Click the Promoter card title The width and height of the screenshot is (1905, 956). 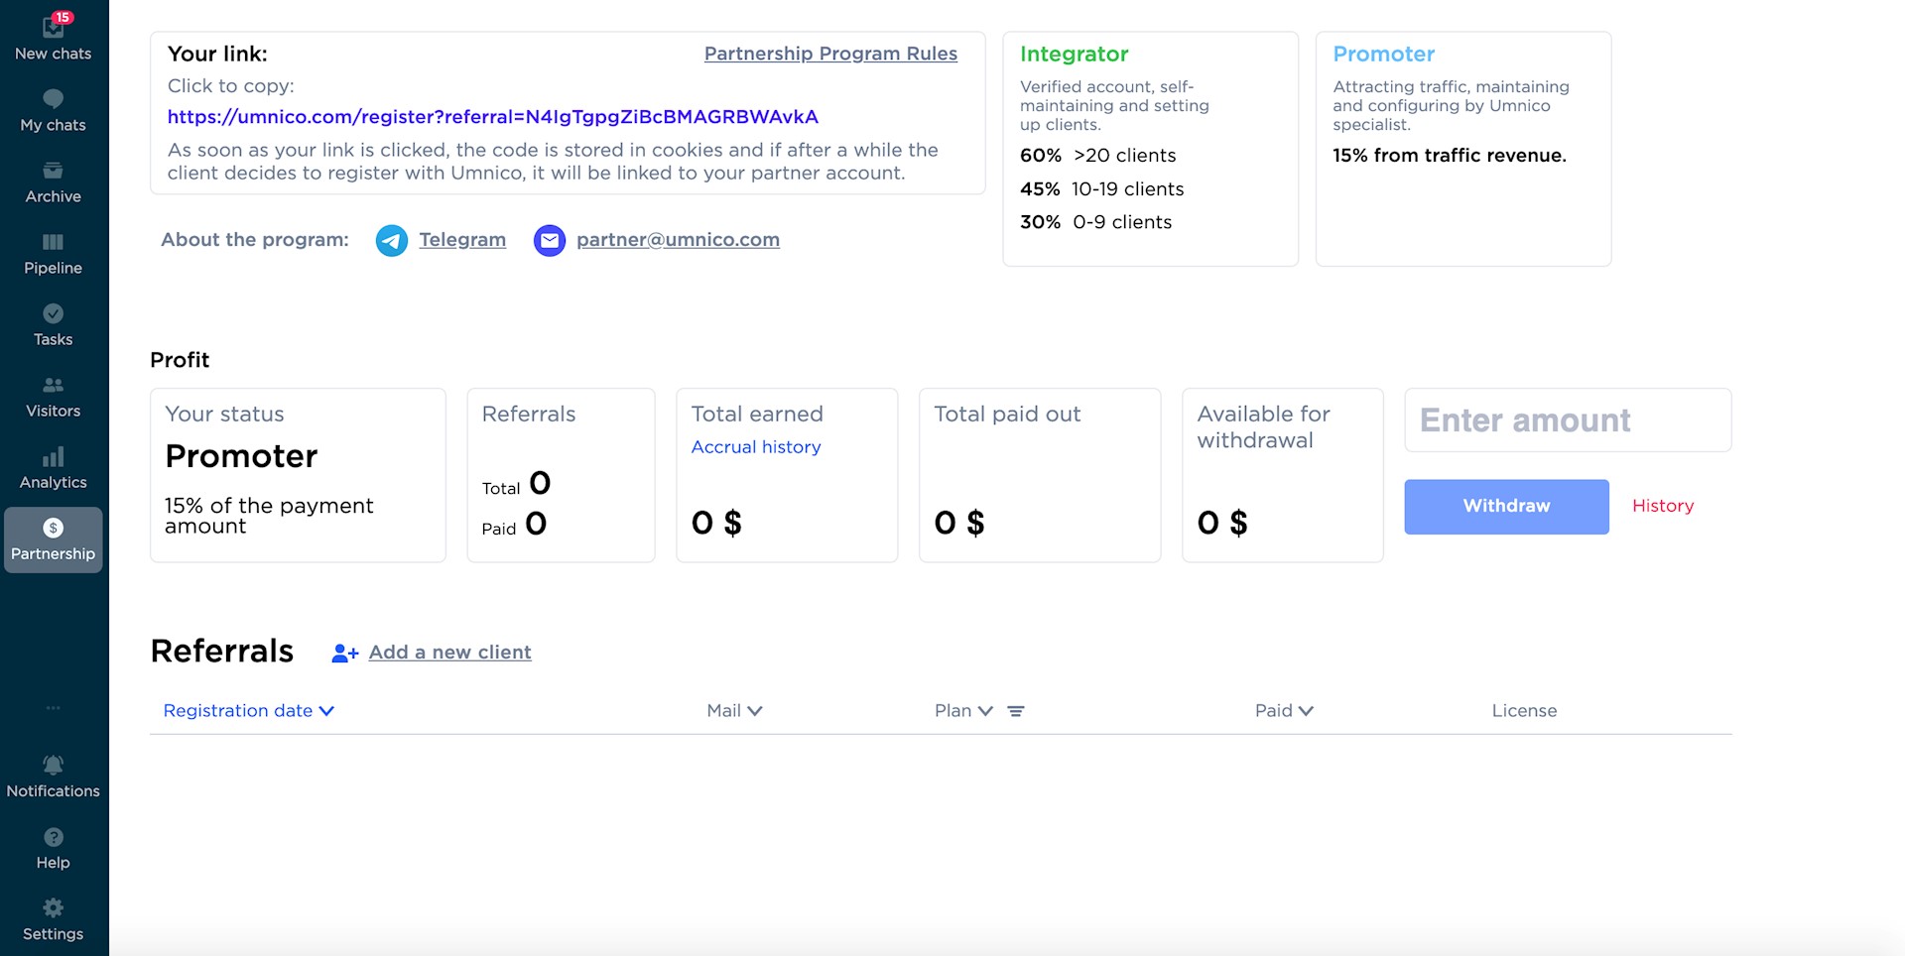point(1383,55)
